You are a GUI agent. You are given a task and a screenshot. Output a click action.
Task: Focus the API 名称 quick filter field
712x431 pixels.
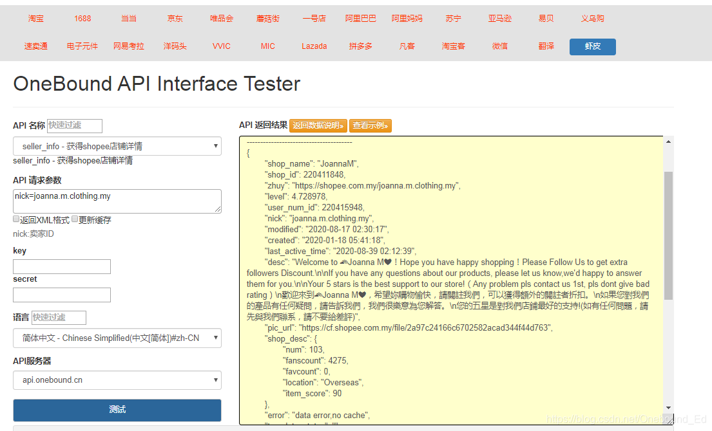[x=75, y=125]
